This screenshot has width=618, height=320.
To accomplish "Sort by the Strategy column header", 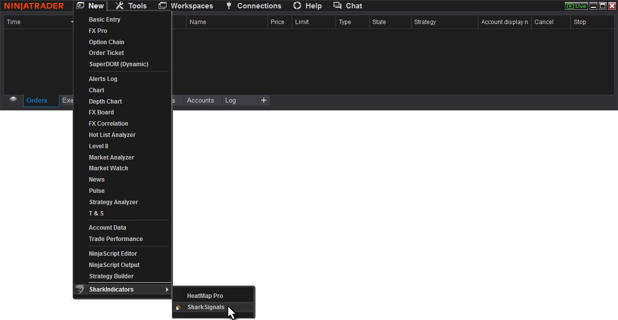I will (x=445, y=22).
